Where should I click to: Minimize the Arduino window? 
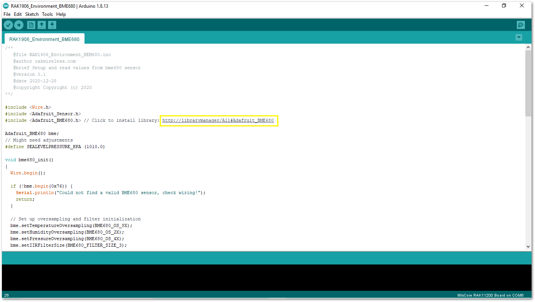click(486, 6)
